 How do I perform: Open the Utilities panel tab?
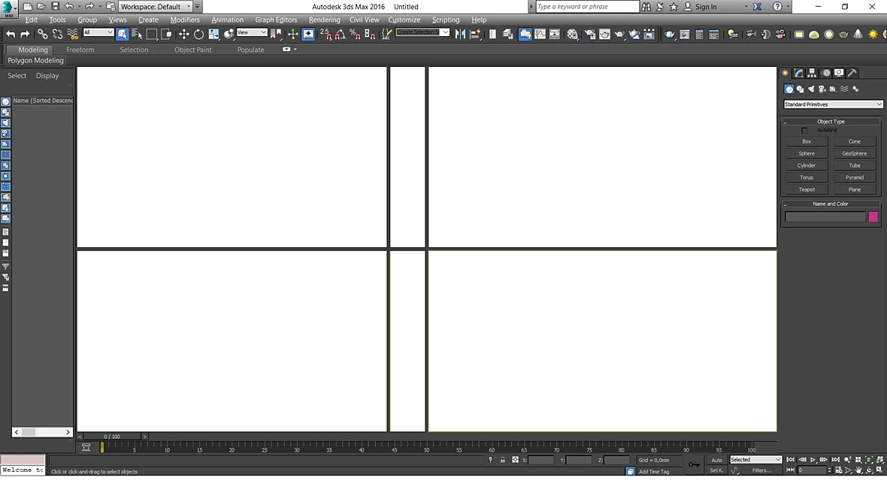[852, 73]
